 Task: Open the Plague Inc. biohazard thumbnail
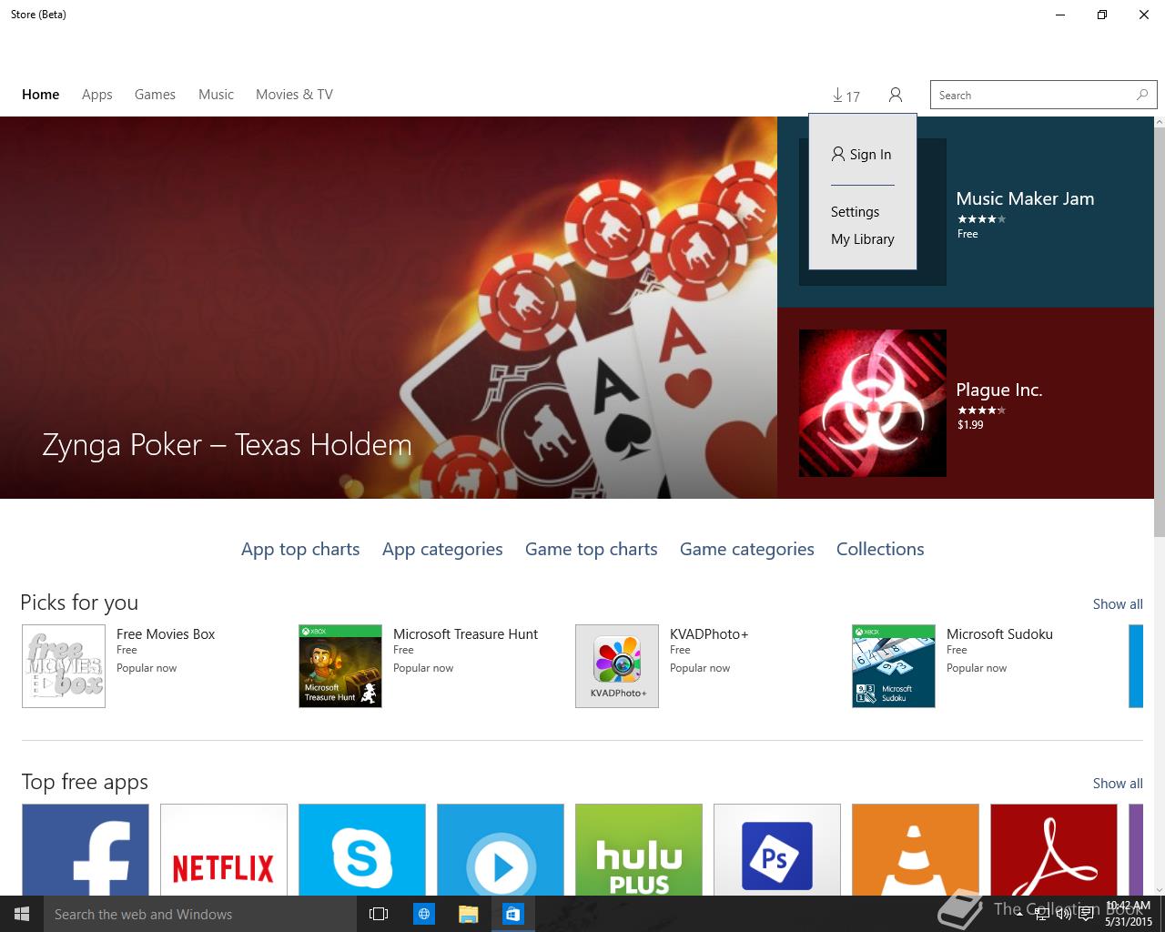873,403
